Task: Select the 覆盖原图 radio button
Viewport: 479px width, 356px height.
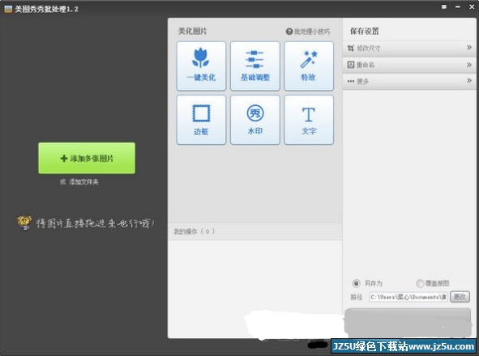Action: 420,283
